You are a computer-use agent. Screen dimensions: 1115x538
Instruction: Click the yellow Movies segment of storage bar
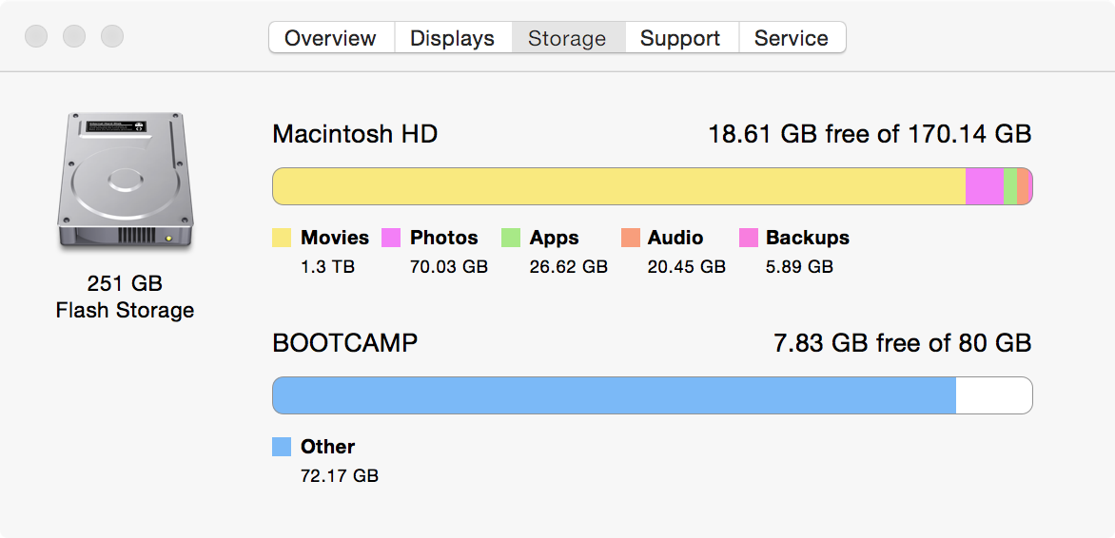[x=618, y=186]
